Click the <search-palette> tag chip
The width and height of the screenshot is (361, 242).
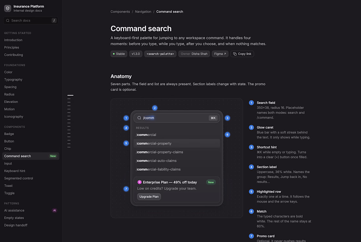[160, 54]
